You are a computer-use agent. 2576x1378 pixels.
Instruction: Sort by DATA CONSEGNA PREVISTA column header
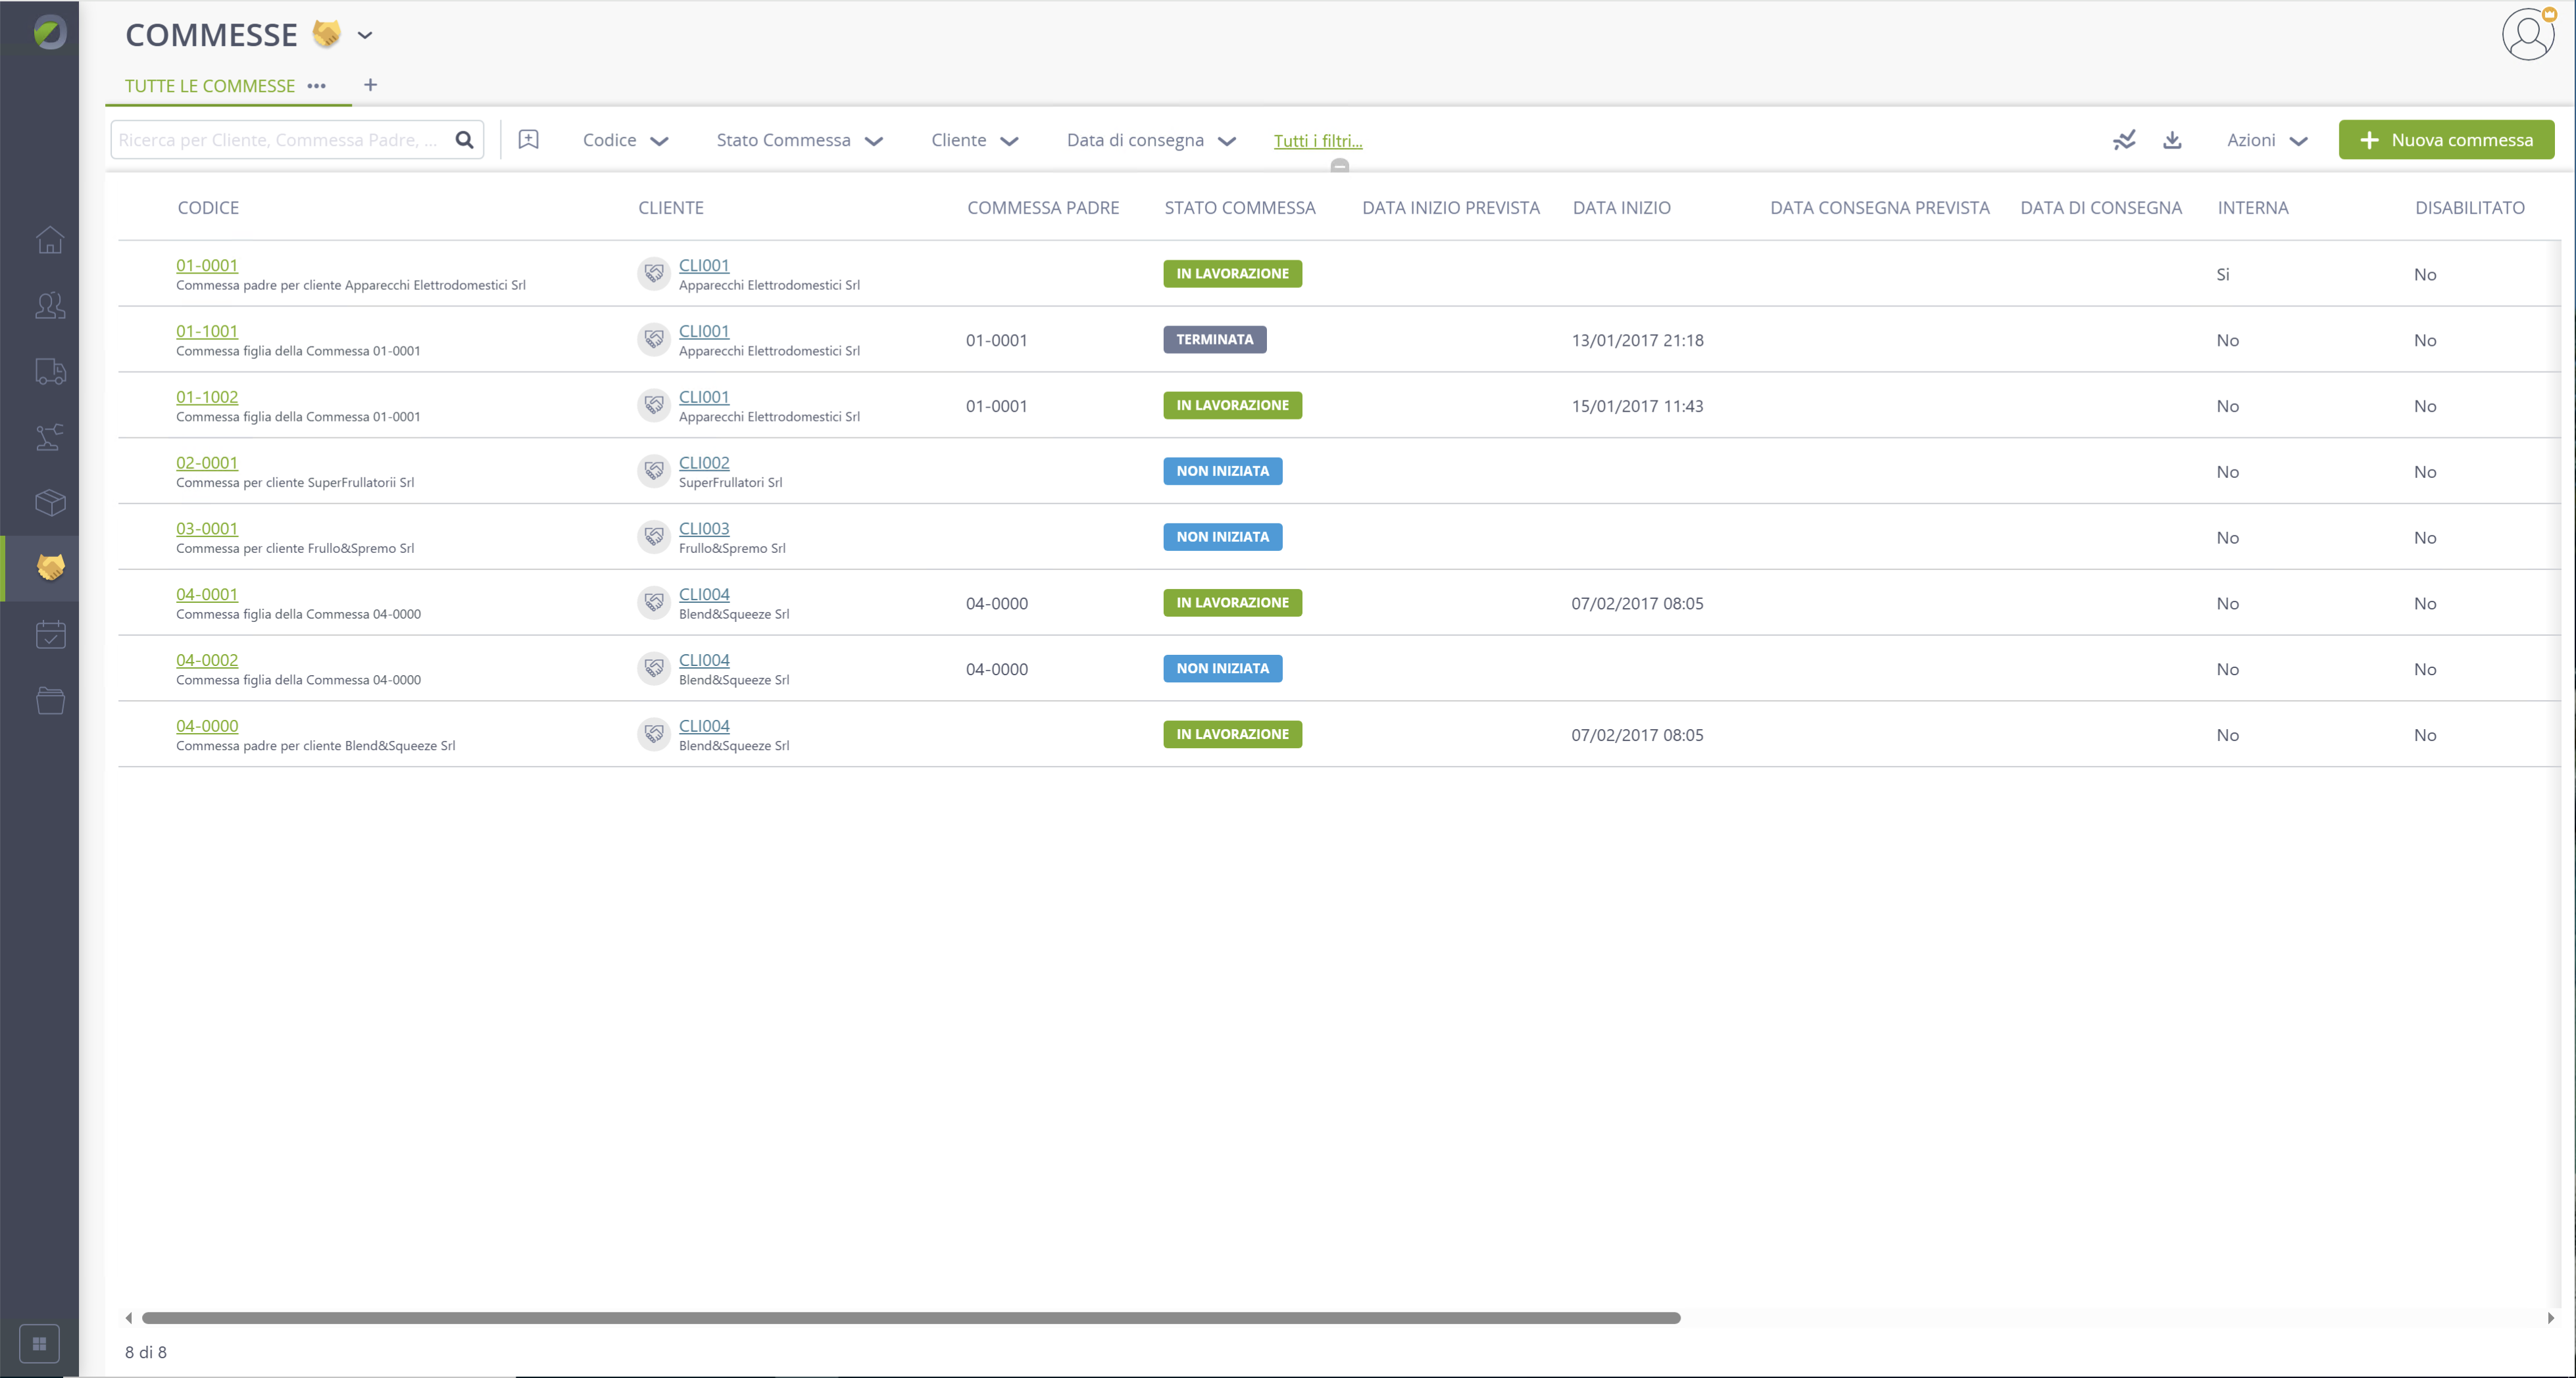click(1880, 208)
